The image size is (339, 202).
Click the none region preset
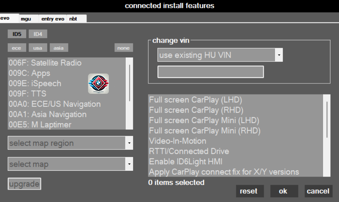coord(123,48)
